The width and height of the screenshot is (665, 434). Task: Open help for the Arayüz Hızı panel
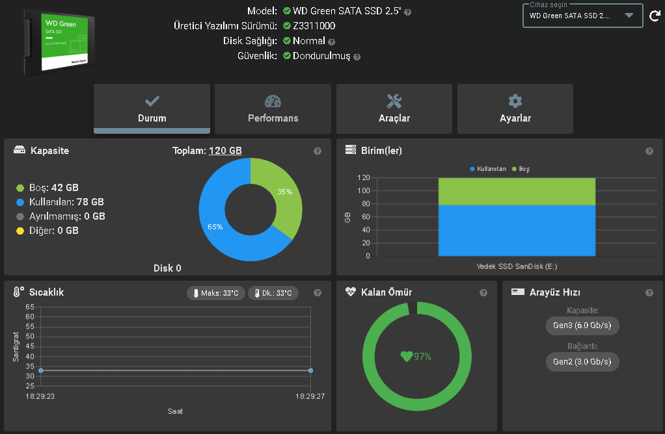(x=649, y=292)
